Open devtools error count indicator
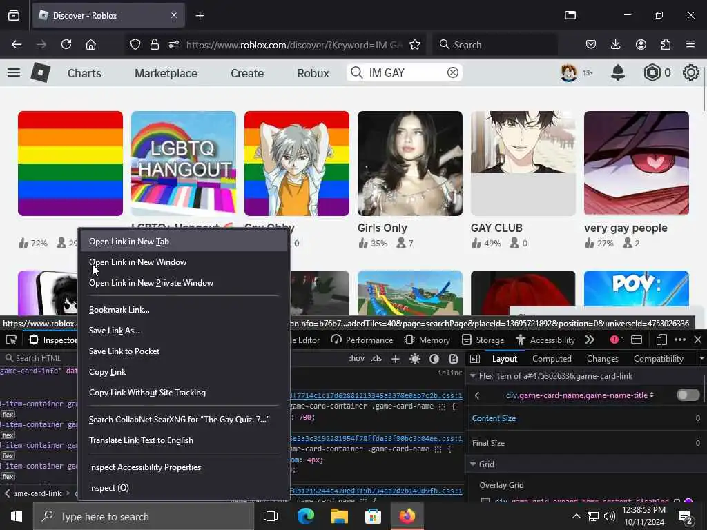 pyautogui.click(x=617, y=340)
